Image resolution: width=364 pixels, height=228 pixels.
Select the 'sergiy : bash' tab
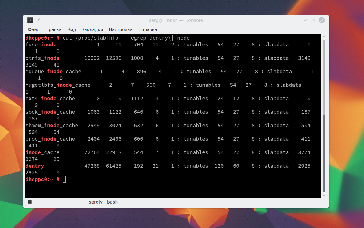point(103,202)
